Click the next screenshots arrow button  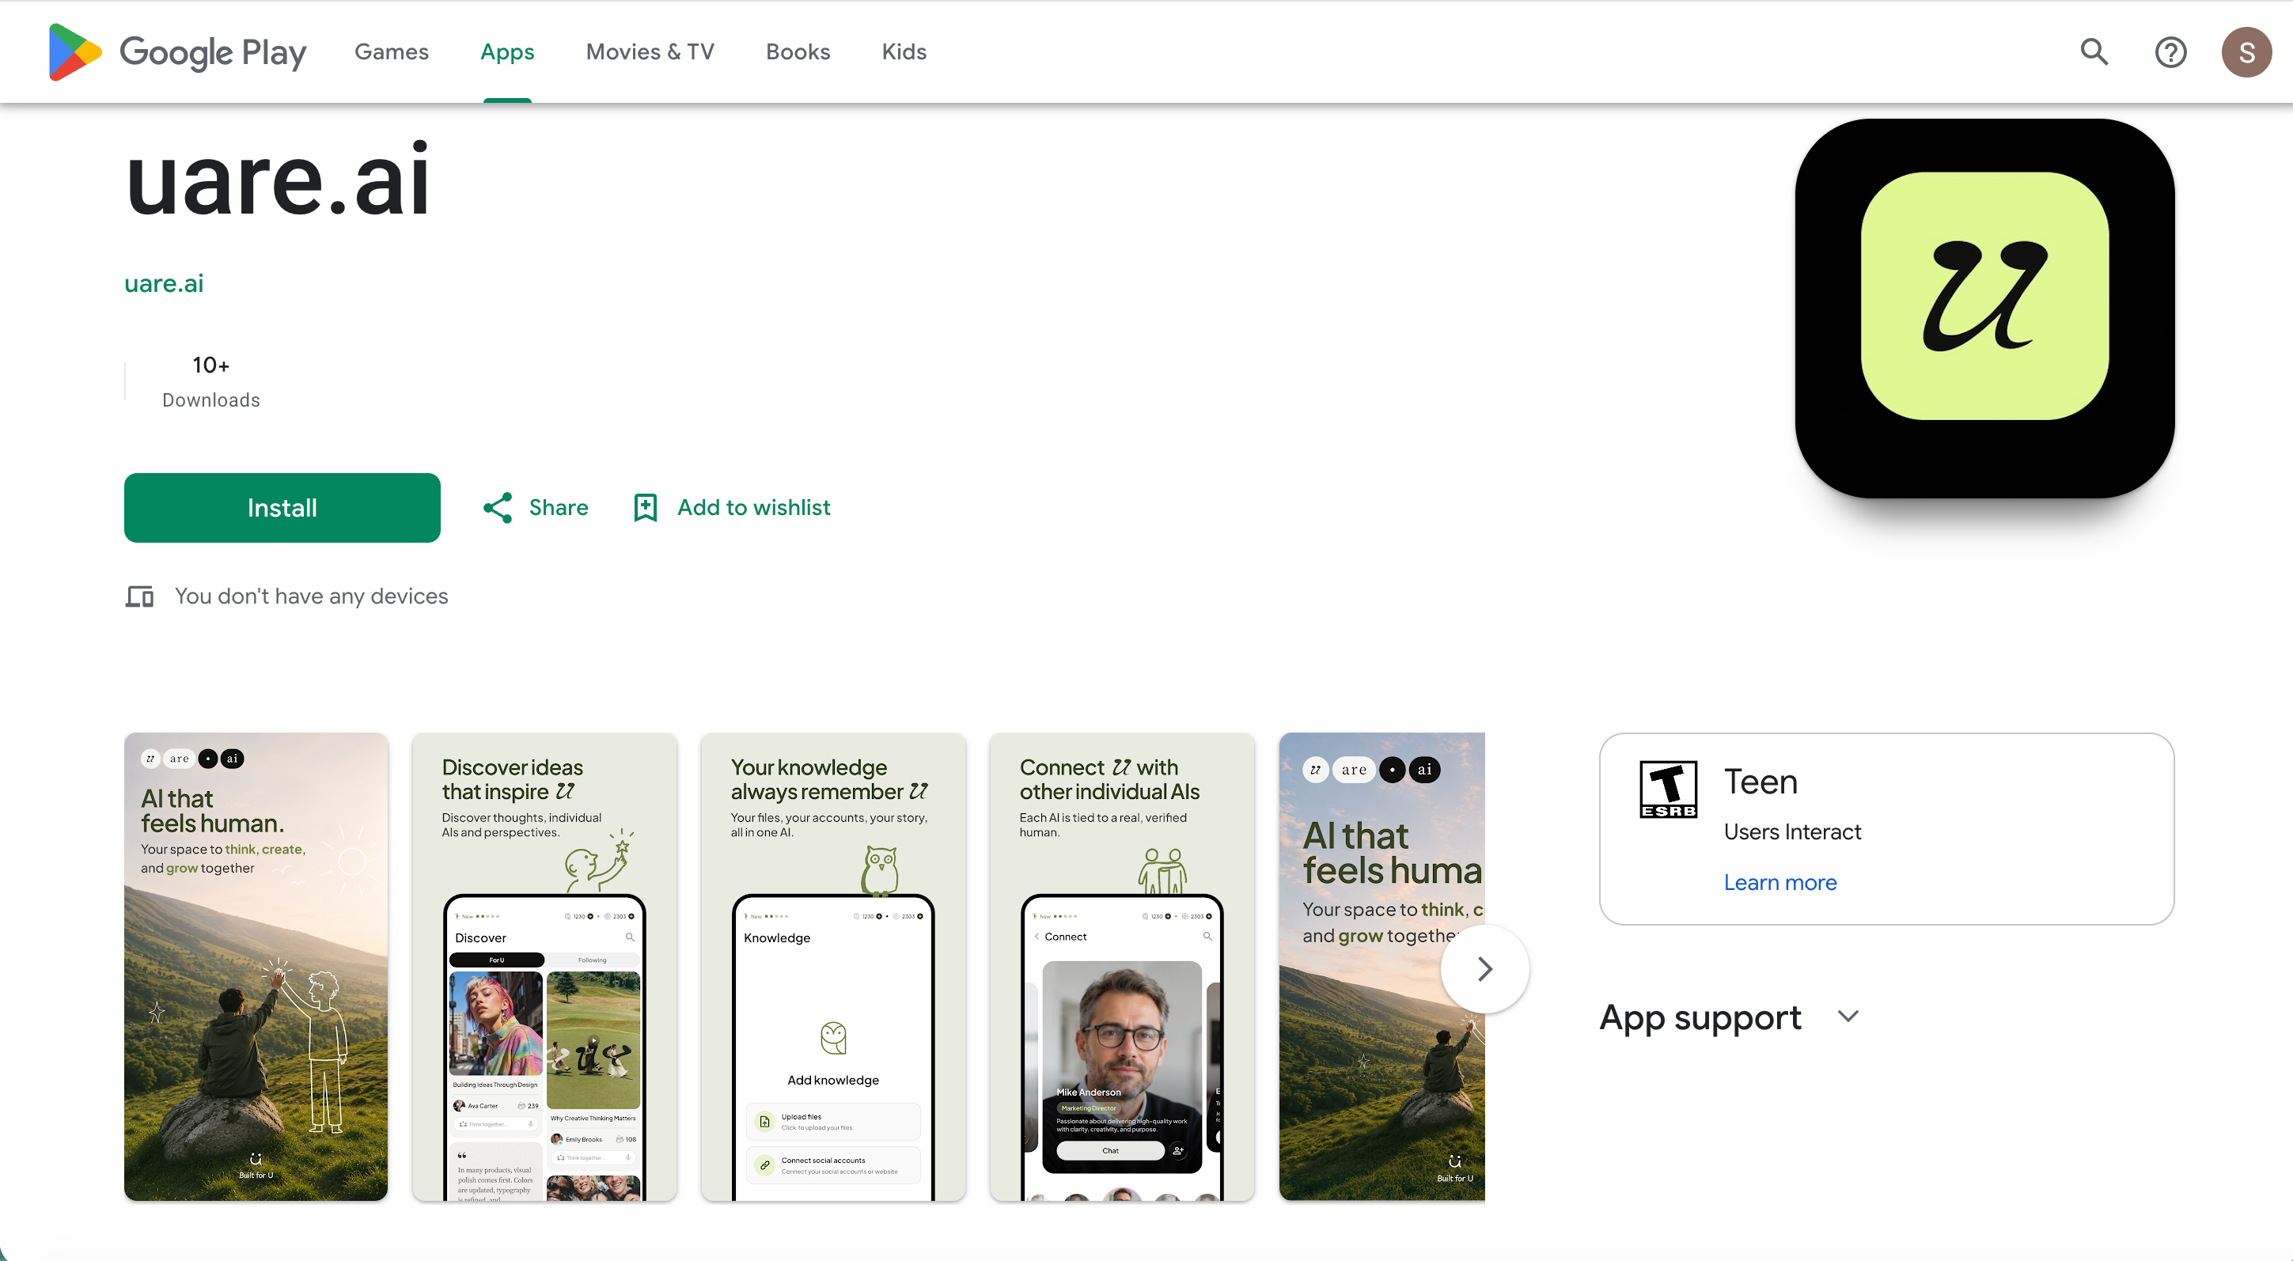click(x=1484, y=968)
